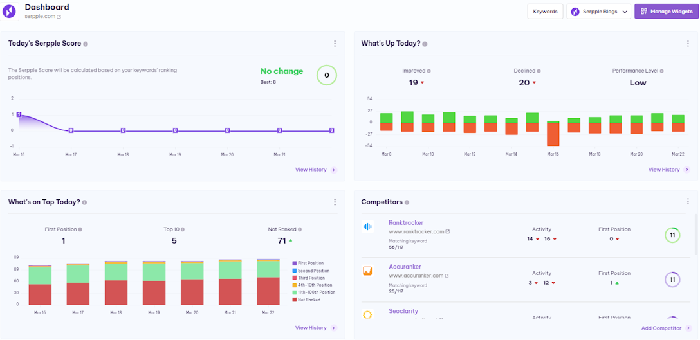700x340 pixels.
Task: Toggle 11th-100th Position legend entry
Action: [x=315, y=292]
